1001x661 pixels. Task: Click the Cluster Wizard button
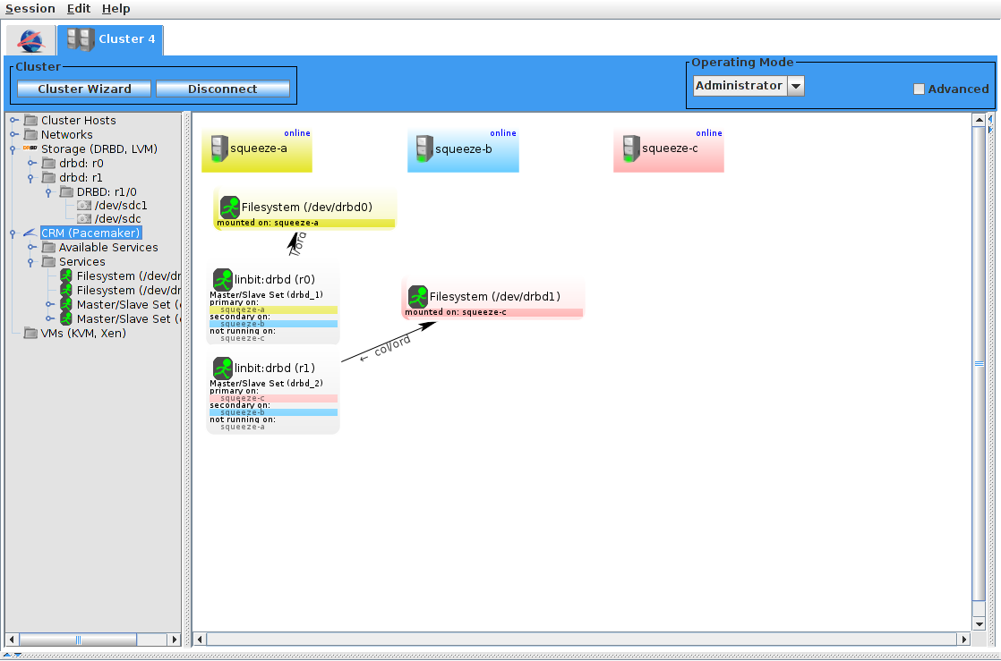click(84, 89)
